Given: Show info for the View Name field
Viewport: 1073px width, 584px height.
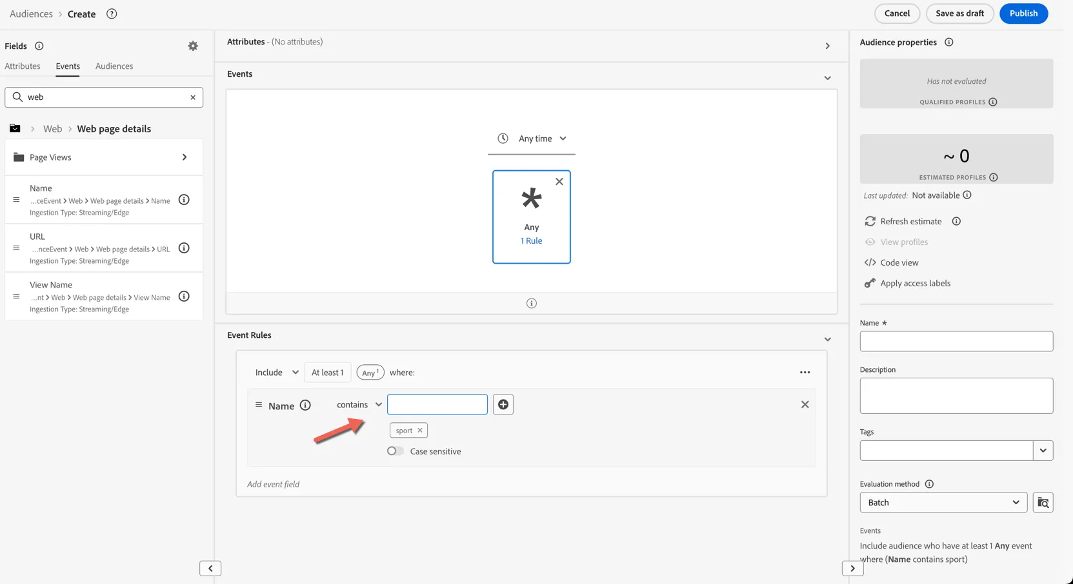Looking at the screenshot, I should (x=184, y=297).
